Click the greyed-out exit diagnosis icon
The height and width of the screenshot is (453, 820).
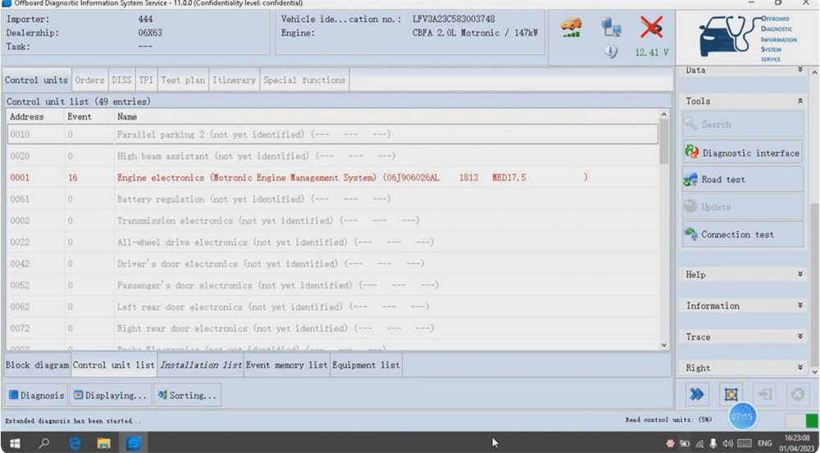click(764, 394)
